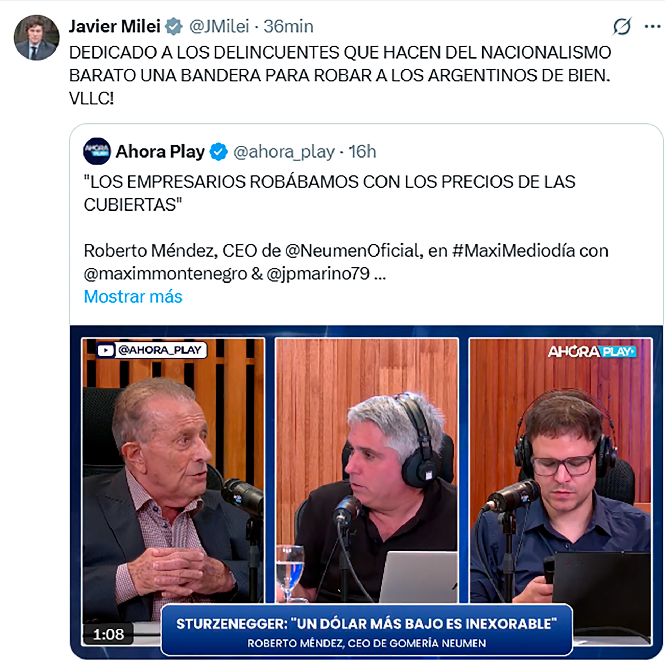This screenshot has width=665, height=671.
Task: Click the @AHORA_PLAY YouTube watermark in video
Action: tap(152, 350)
